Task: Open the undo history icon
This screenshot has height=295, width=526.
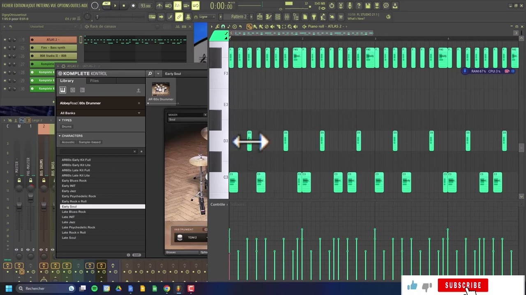Action: pos(332,5)
